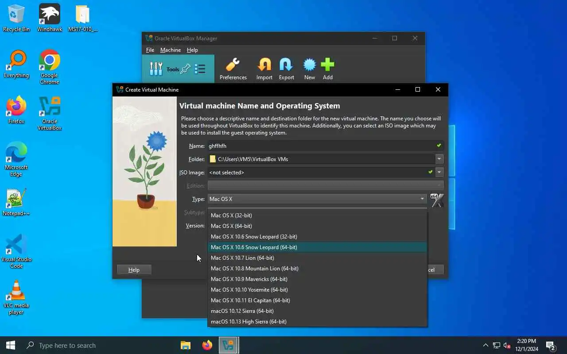Launch Visual Studio Code shortcut
Image resolution: width=567 pixels, height=354 pixels.
[x=16, y=251]
